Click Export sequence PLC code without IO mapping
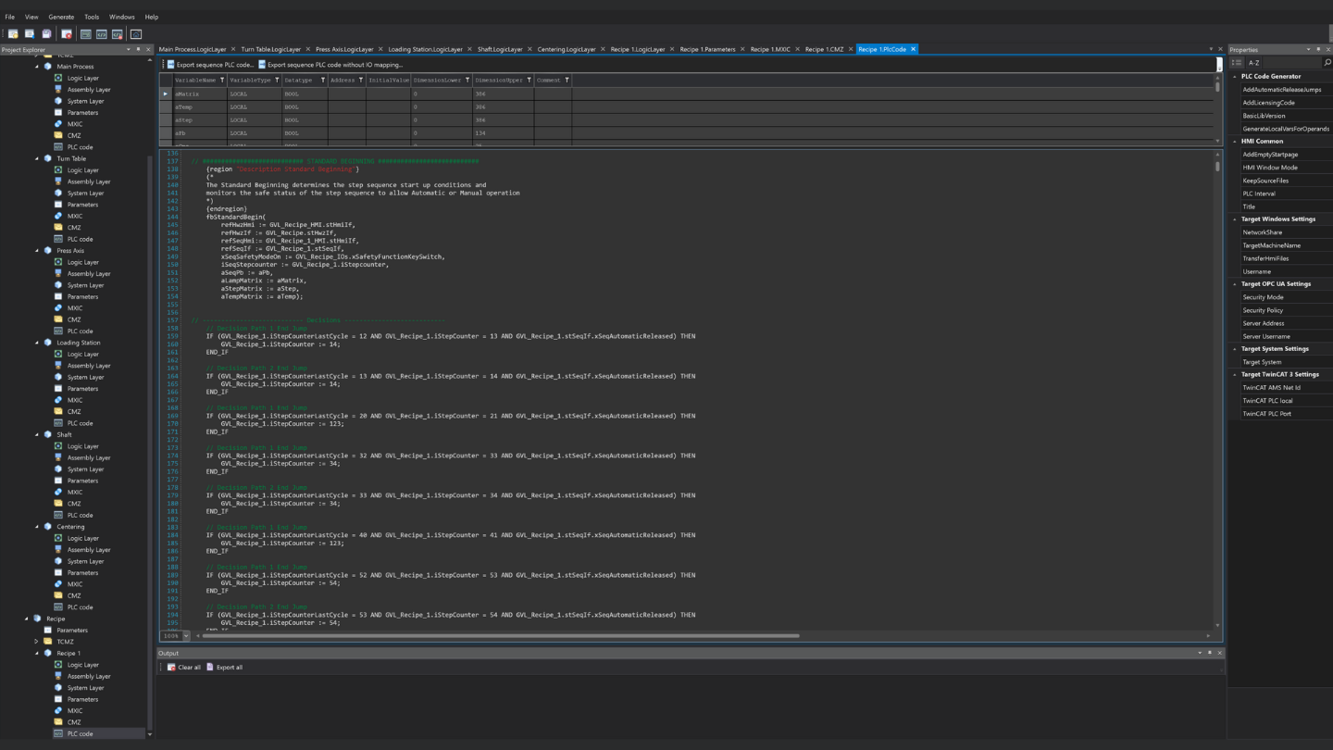The height and width of the screenshot is (750, 1333). (x=330, y=65)
